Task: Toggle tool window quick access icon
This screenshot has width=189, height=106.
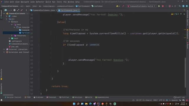Action: [1, 100]
